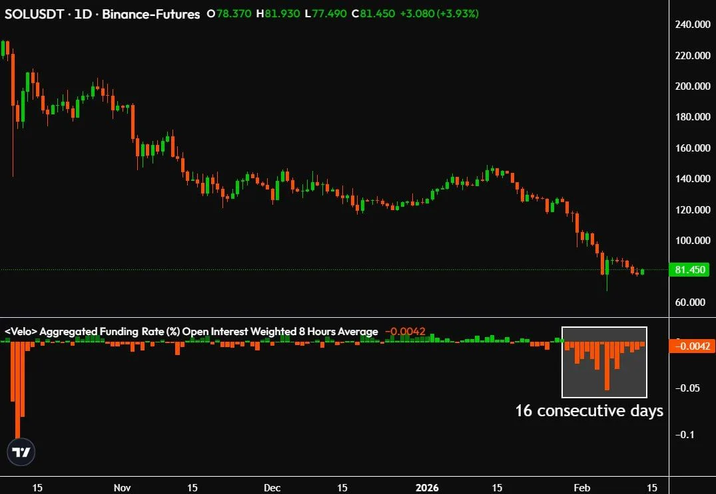Click the Velo Aggregated Funding Rate indicator title

point(191,331)
